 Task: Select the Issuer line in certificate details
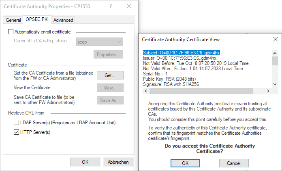[x=179, y=58]
